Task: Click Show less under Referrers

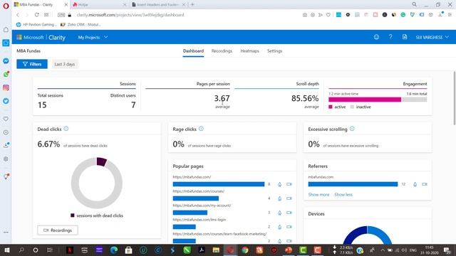Action: [343, 194]
